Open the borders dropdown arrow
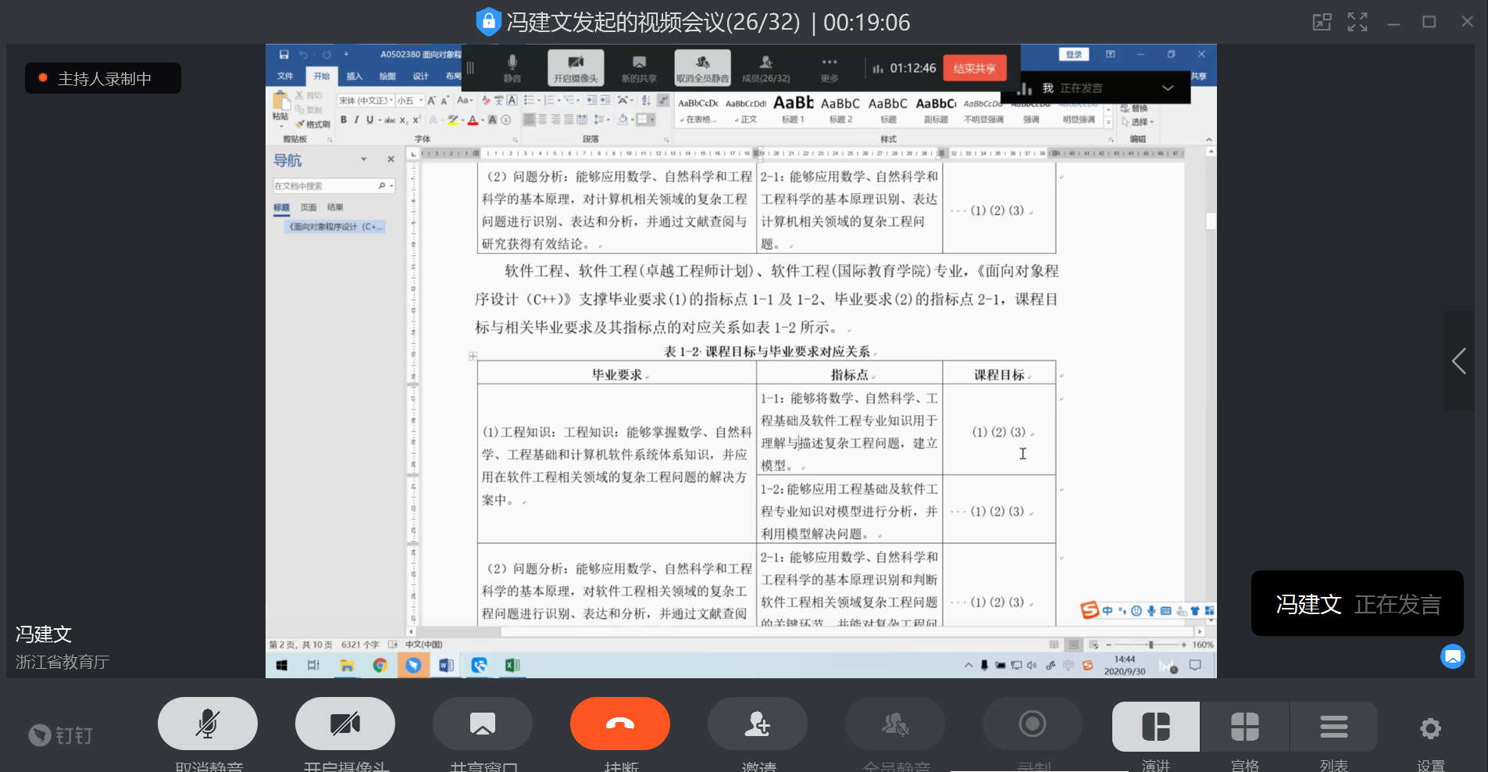1488x772 pixels. [x=651, y=120]
